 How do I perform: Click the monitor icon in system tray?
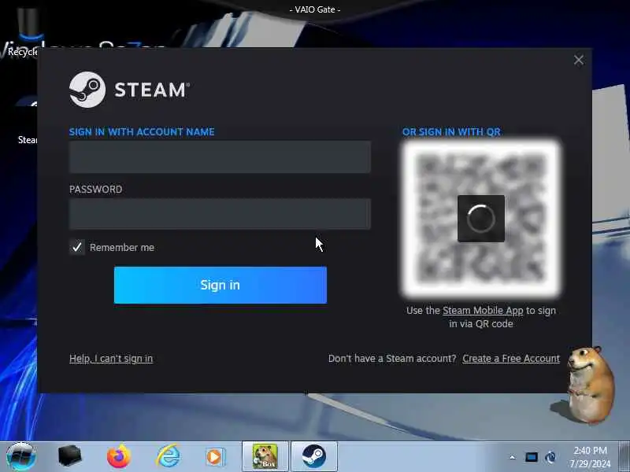[531, 457]
